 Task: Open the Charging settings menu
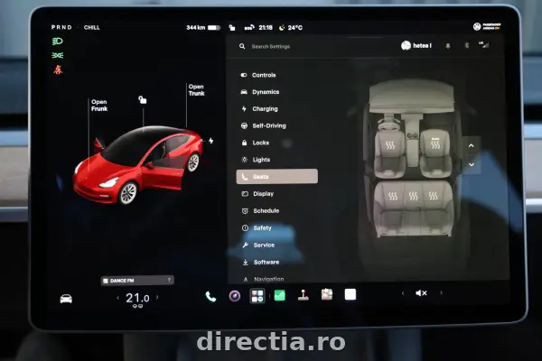coord(259,109)
